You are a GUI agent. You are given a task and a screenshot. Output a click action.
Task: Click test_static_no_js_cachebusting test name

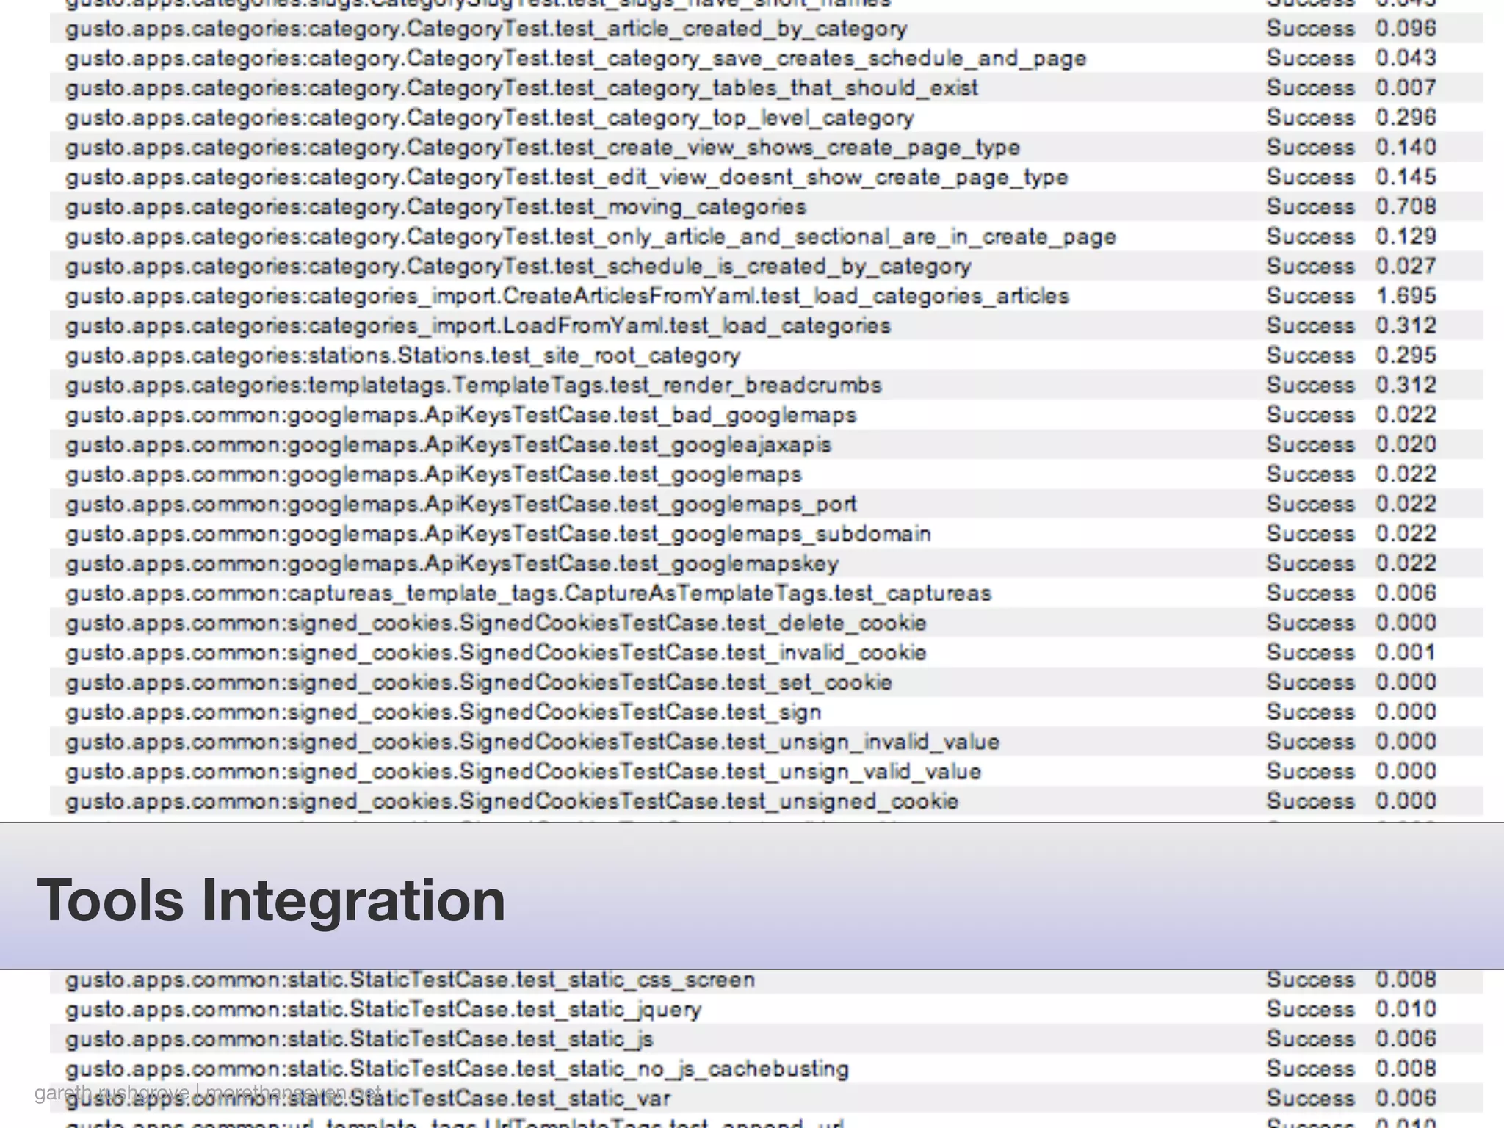click(457, 1069)
